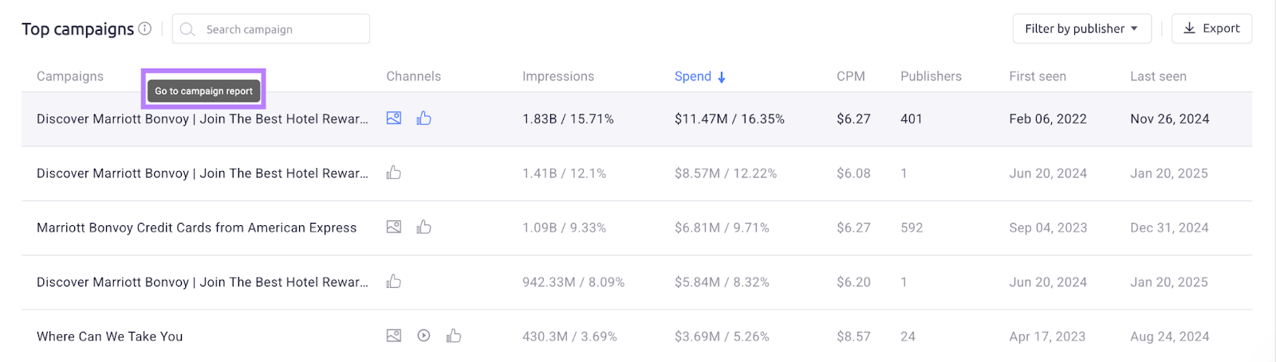This screenshot has width=1276, height=362.
Task: Click the Last seen column header
Action: 1158,76
